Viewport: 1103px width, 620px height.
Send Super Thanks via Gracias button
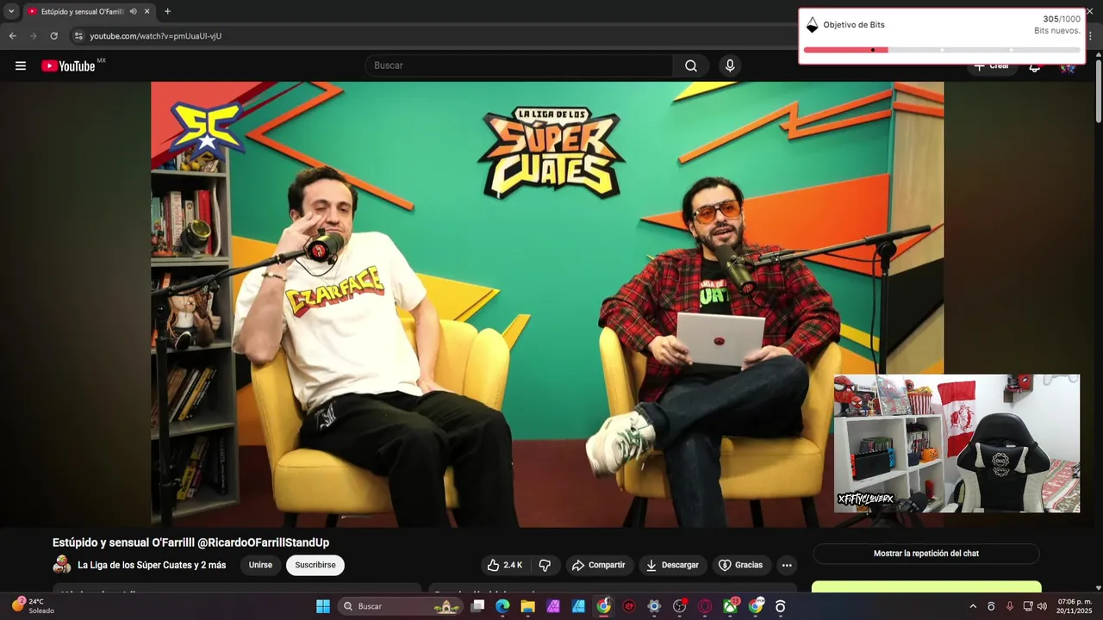[741, 565]
